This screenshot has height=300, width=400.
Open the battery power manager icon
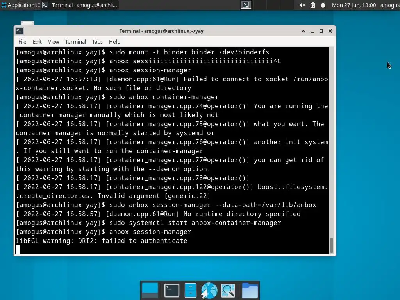313,5
